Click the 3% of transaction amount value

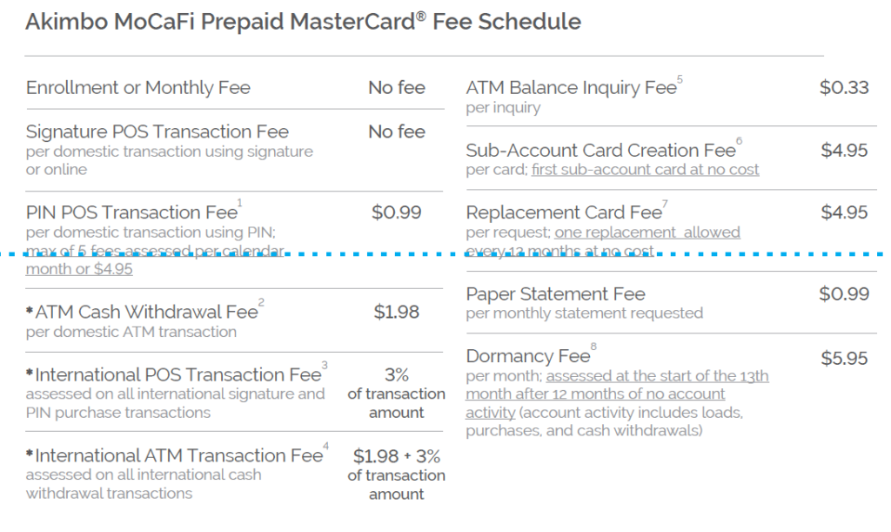396,394
